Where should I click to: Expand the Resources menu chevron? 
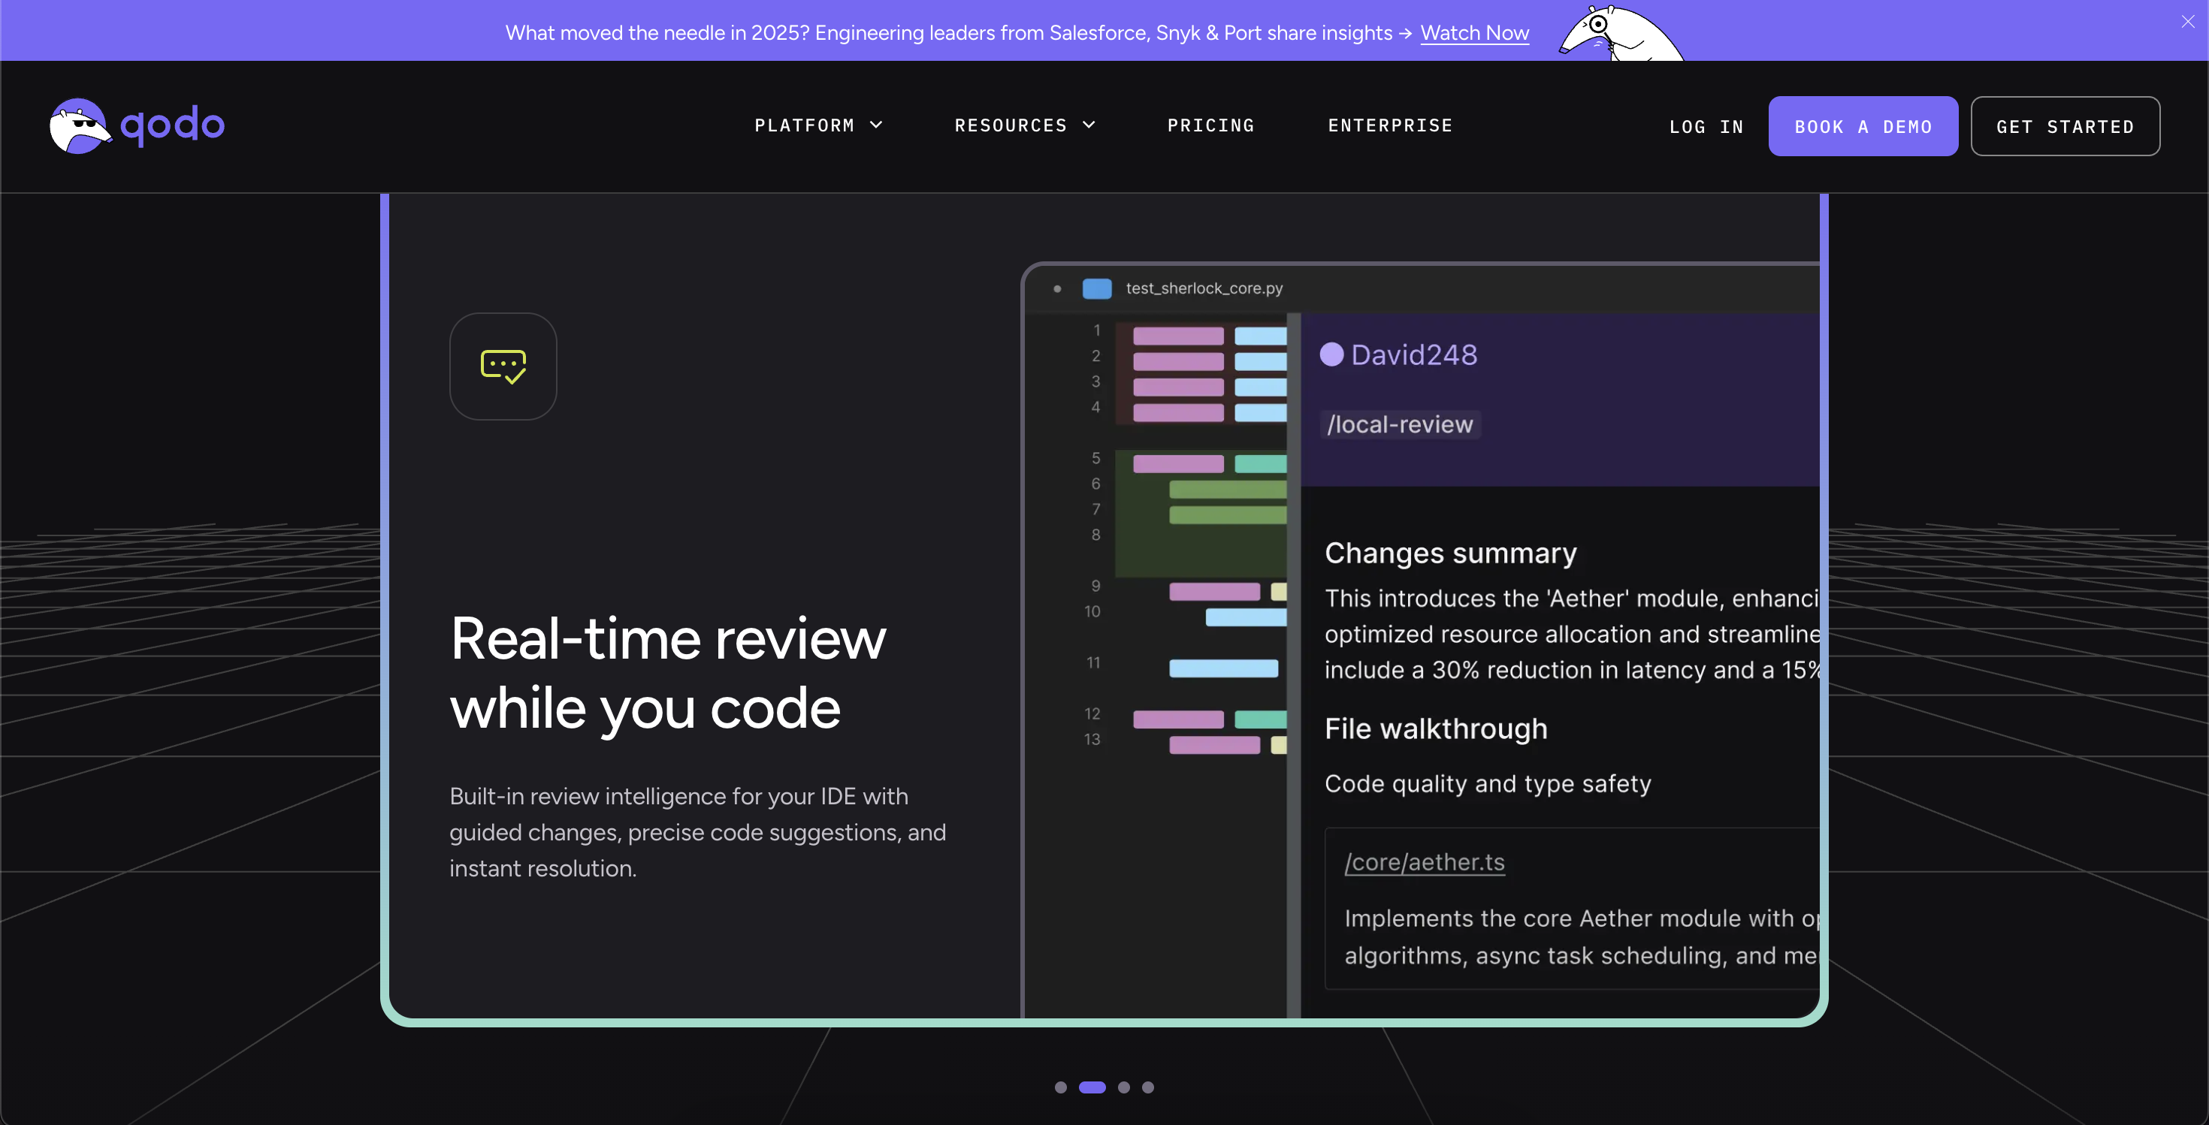[1089, 125]
